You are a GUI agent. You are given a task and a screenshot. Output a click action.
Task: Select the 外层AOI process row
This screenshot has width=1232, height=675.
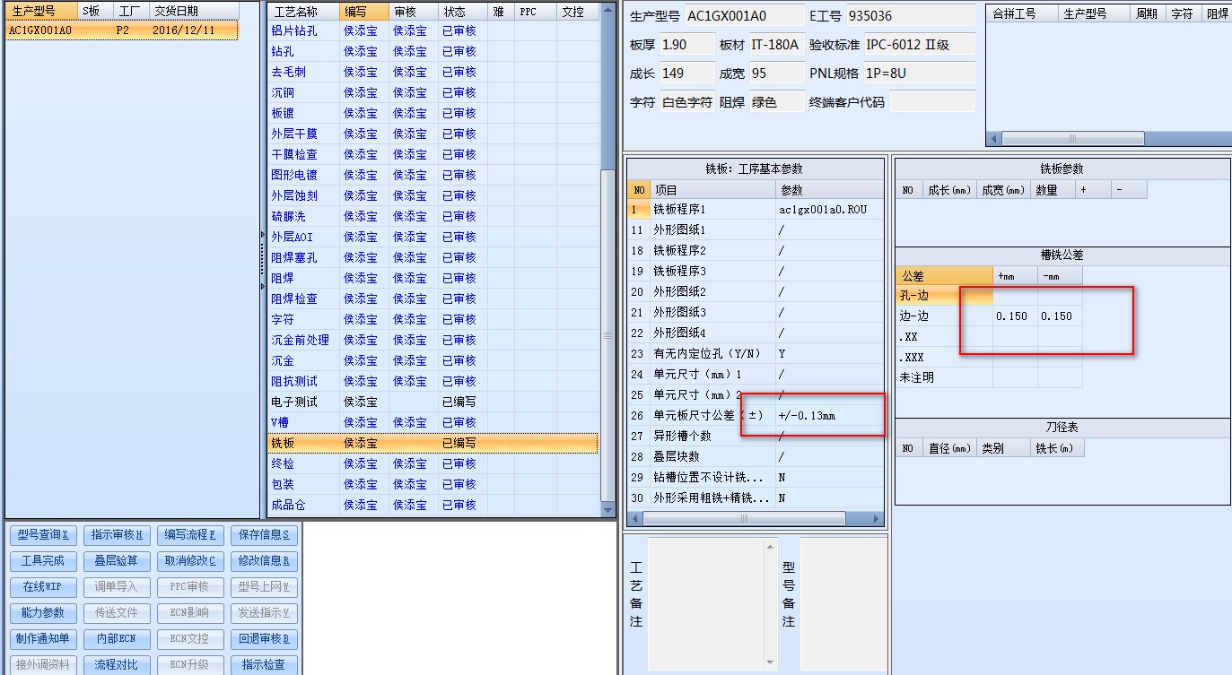tap(433, 237)
